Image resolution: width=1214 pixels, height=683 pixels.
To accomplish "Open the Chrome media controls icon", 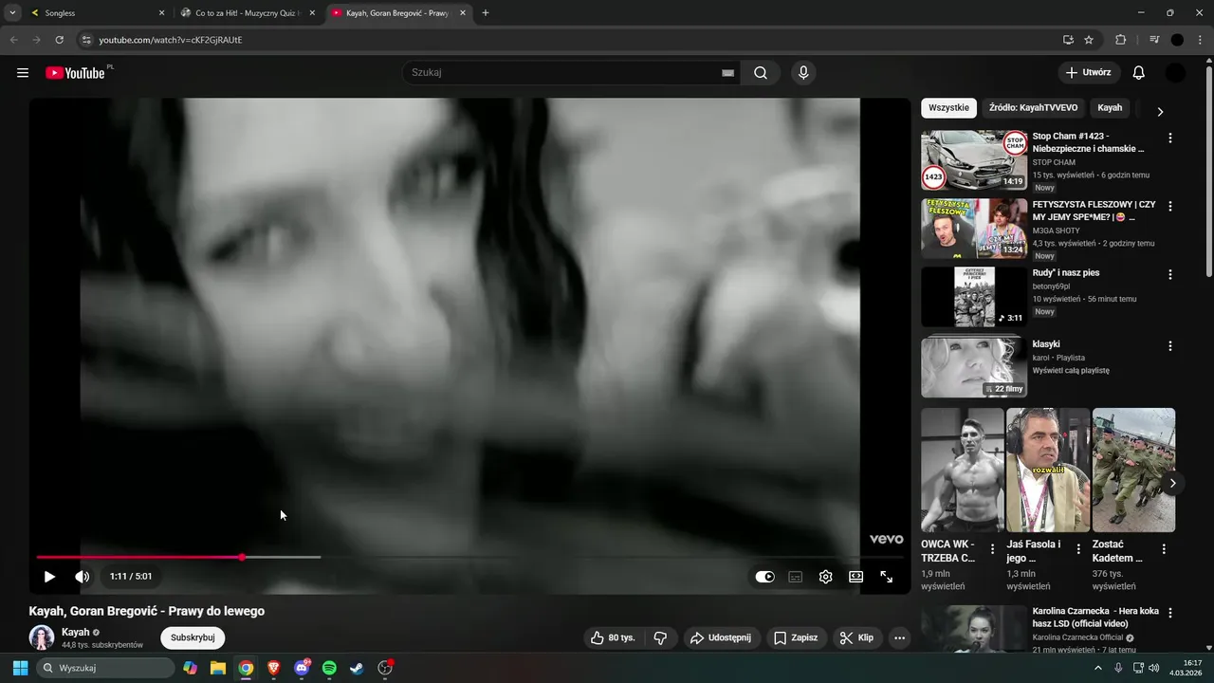I will (x=1153, y=40).
